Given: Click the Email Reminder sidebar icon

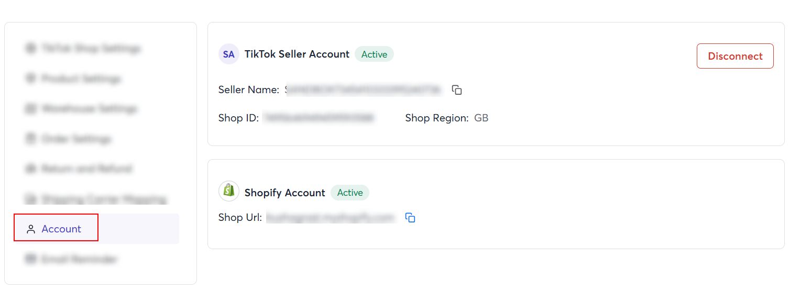Looking at the screenshot, I should tap(30, 259).
